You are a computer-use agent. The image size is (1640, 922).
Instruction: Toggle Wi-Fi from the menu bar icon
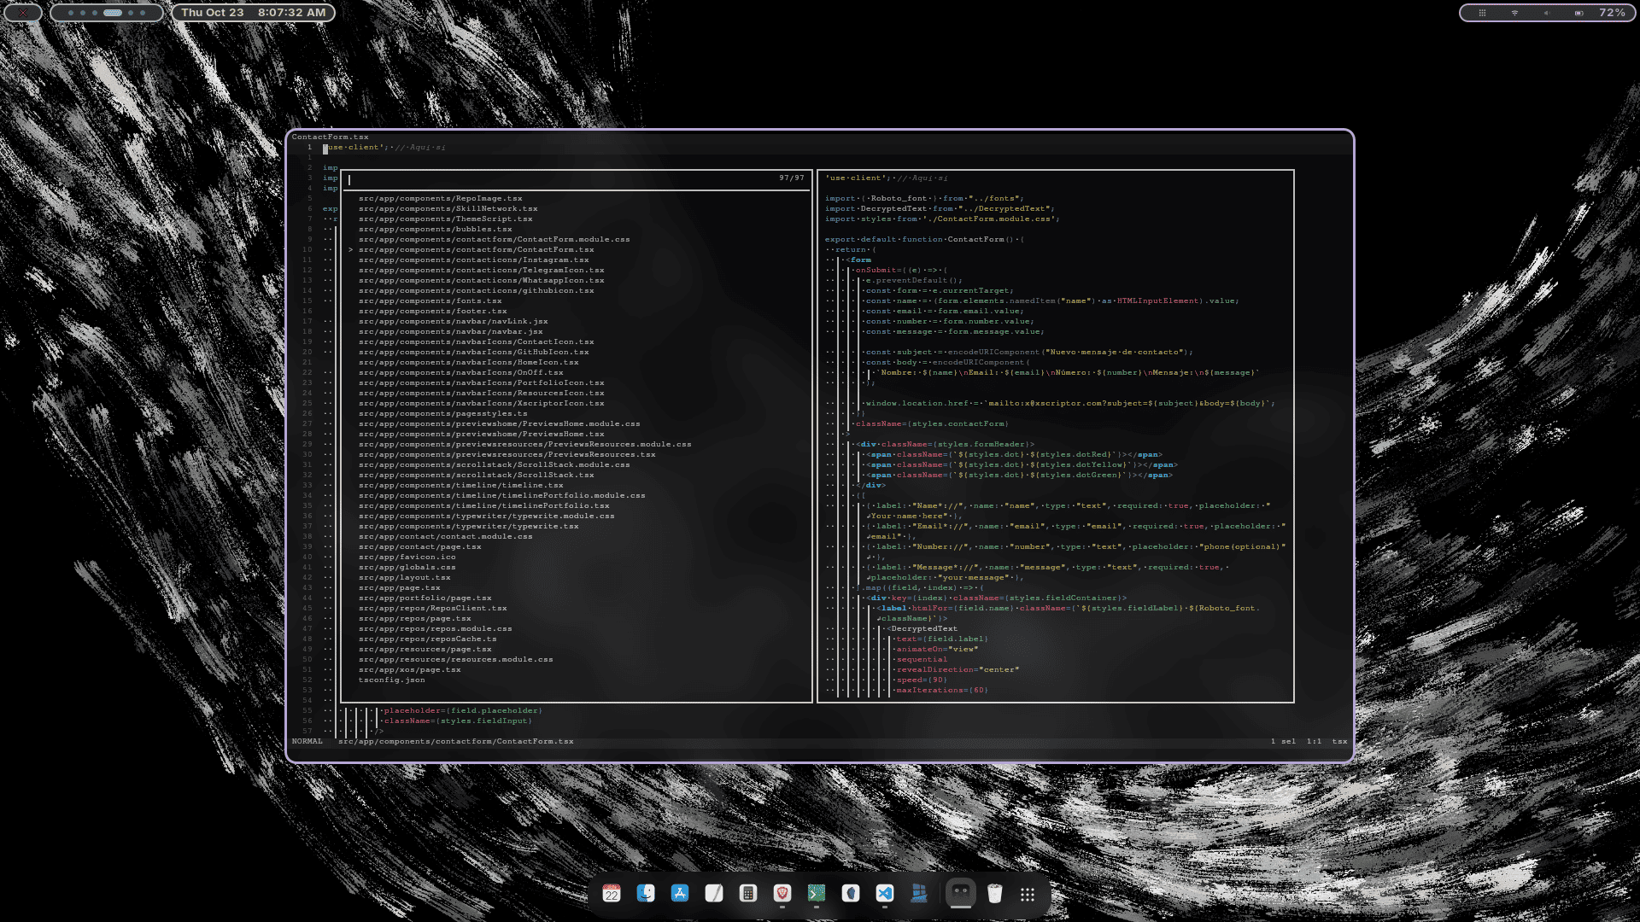(x=1514, y=13)
